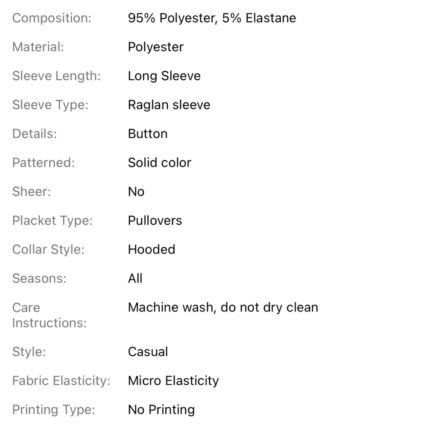Select the Composition label text
Viewport: 427px width, 427px height.
coord(52,18)
